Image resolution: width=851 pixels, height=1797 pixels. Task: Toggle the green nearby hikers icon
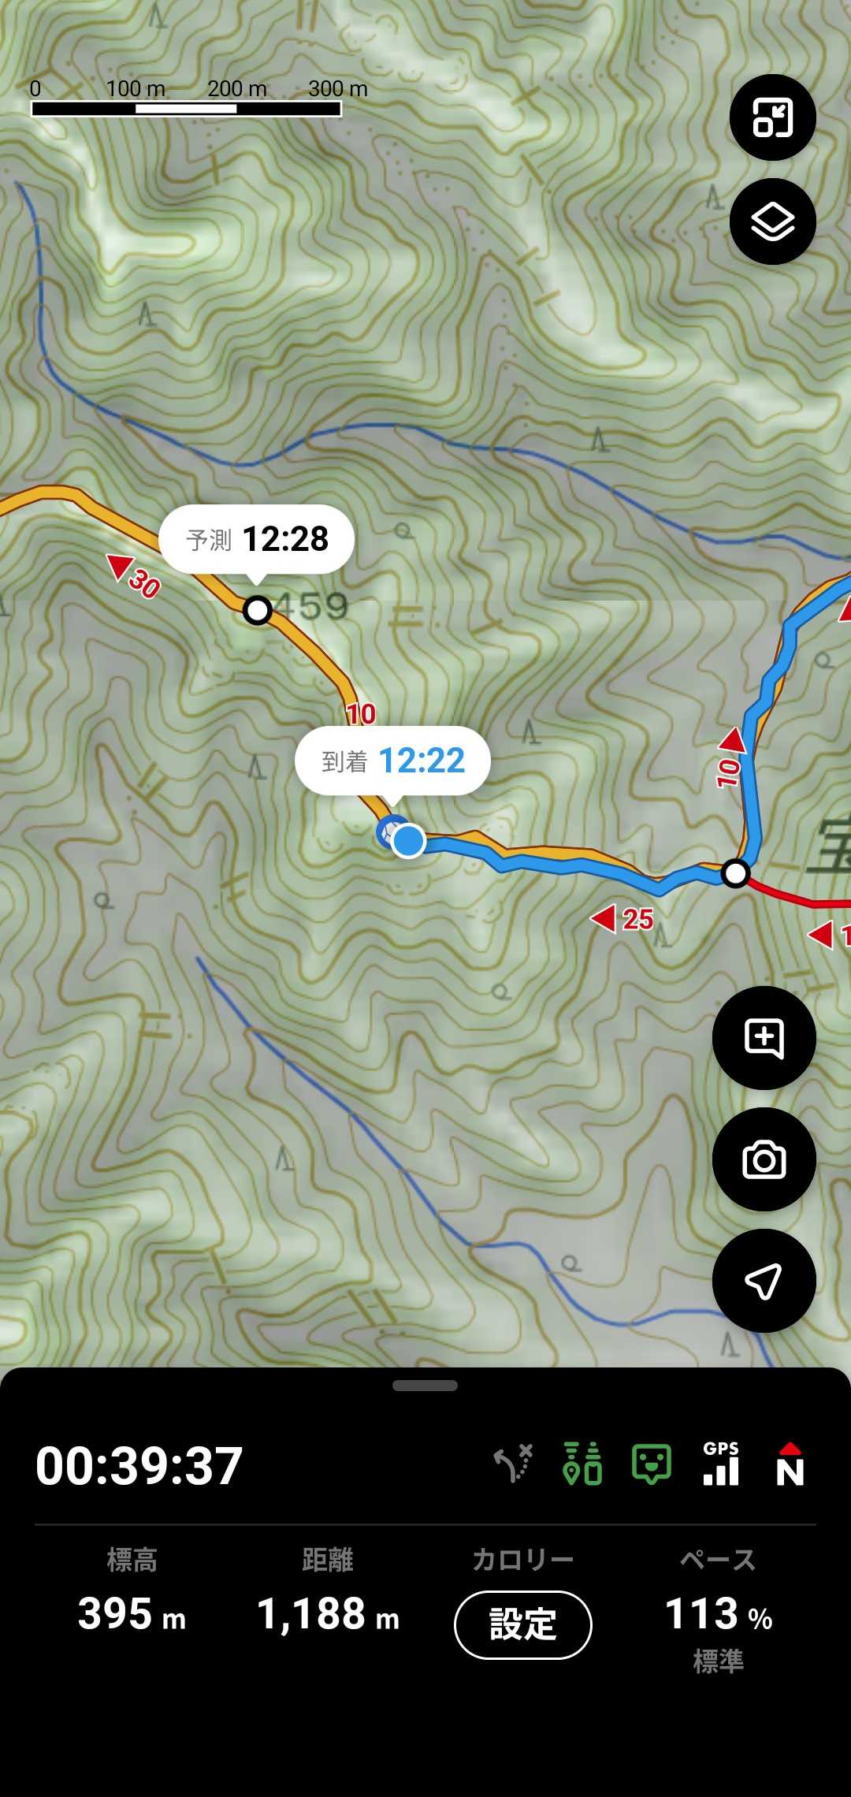(583, 1464)
